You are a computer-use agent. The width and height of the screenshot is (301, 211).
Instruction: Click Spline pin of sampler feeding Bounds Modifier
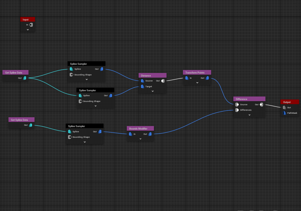(x=70, y=132)
